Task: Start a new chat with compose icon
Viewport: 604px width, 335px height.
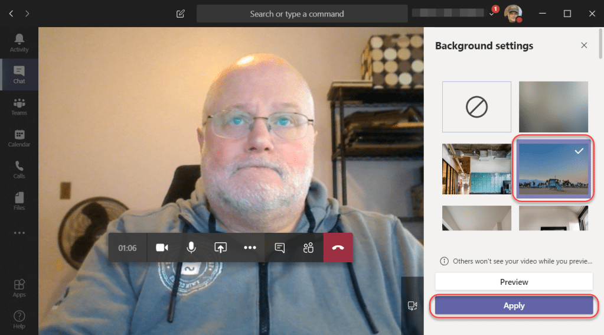Action: 180,14
